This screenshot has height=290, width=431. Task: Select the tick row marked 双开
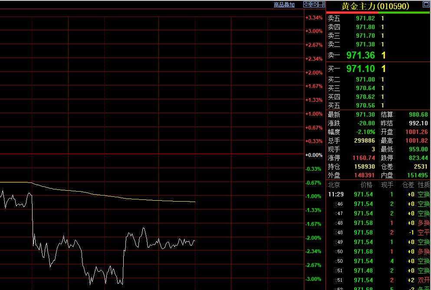pyautogui.click(x=378, y=280)
